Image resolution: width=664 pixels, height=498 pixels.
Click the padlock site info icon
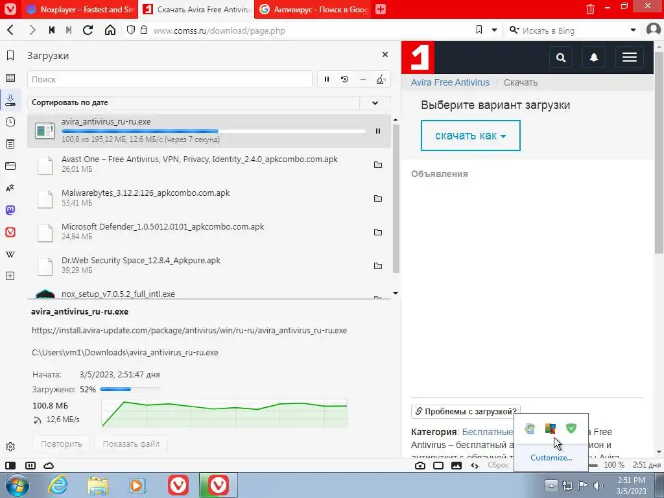pyautogui.click(x=144, y=30)
